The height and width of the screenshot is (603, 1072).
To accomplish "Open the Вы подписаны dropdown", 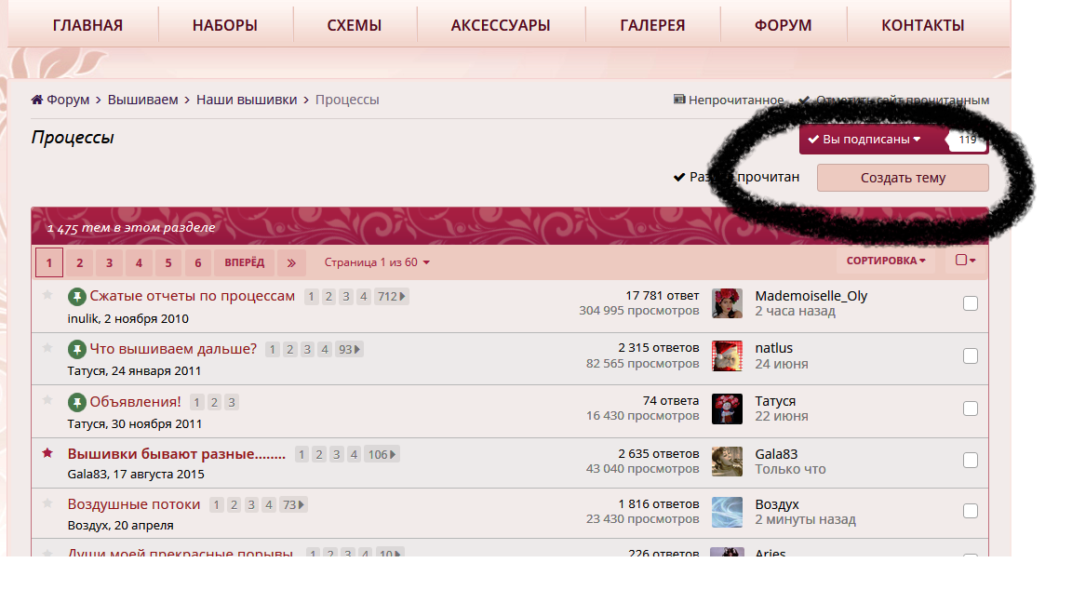I will [864, 140].
